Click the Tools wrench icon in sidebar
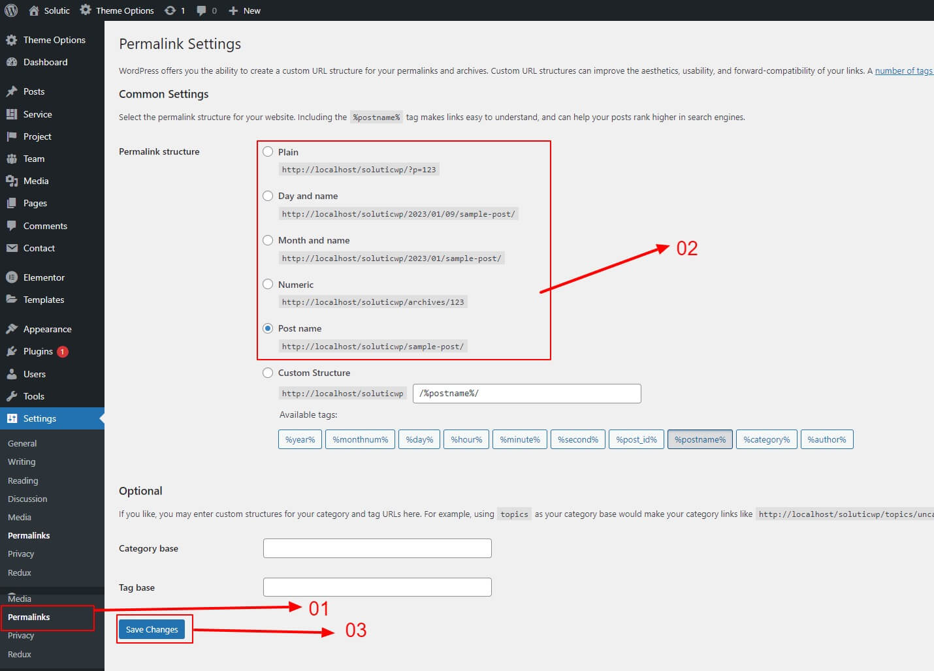The image size is (934, 671). pos(12,396)
